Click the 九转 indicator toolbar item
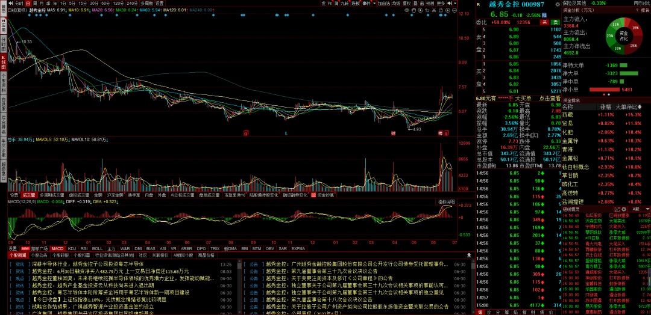The width and height of the screenshot is (651, 315). point(344,3)
